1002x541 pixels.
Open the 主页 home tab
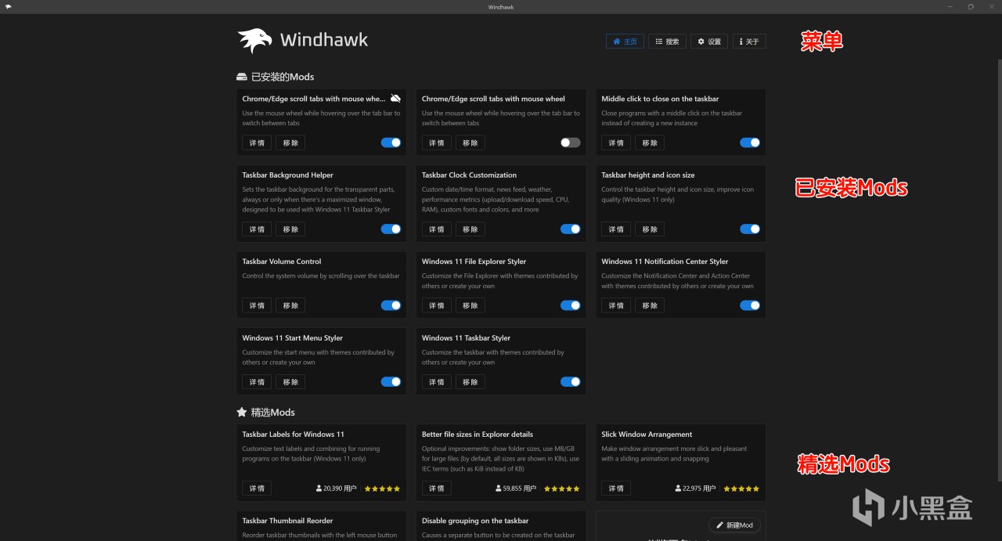[x=625, y=41]
